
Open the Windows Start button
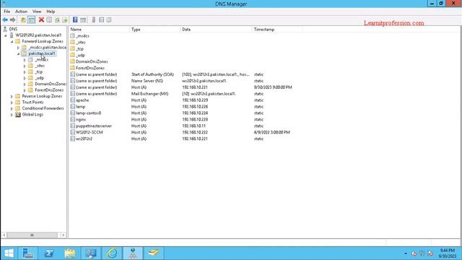tap(9, 253)
